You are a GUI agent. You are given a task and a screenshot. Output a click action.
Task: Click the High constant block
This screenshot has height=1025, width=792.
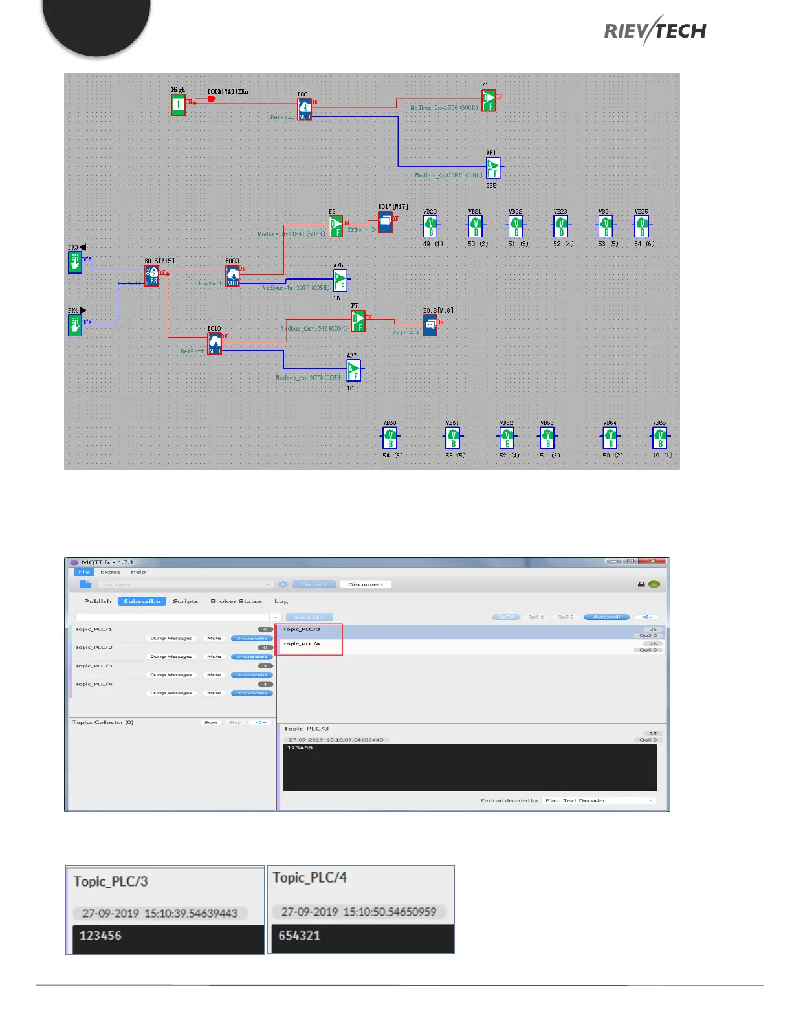pos(178,105)
